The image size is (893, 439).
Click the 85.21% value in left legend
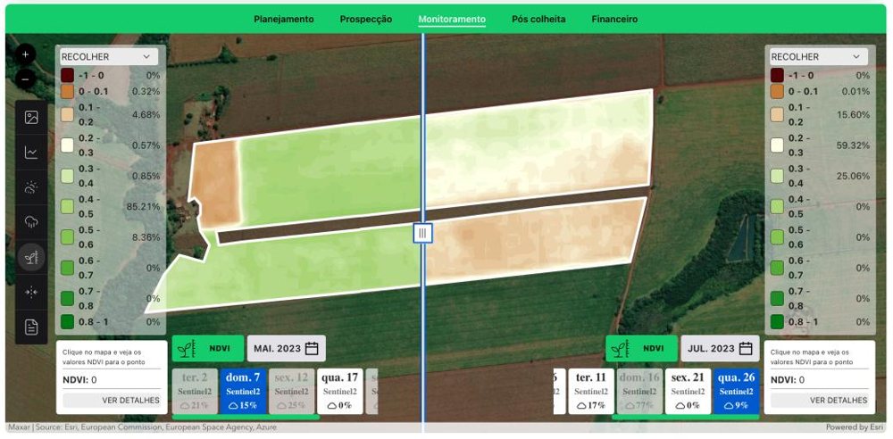[x=143, y=206]
